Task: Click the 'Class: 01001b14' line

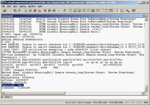Action: 14,75
